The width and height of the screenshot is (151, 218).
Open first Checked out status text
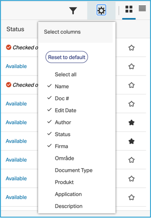point(25,47)
